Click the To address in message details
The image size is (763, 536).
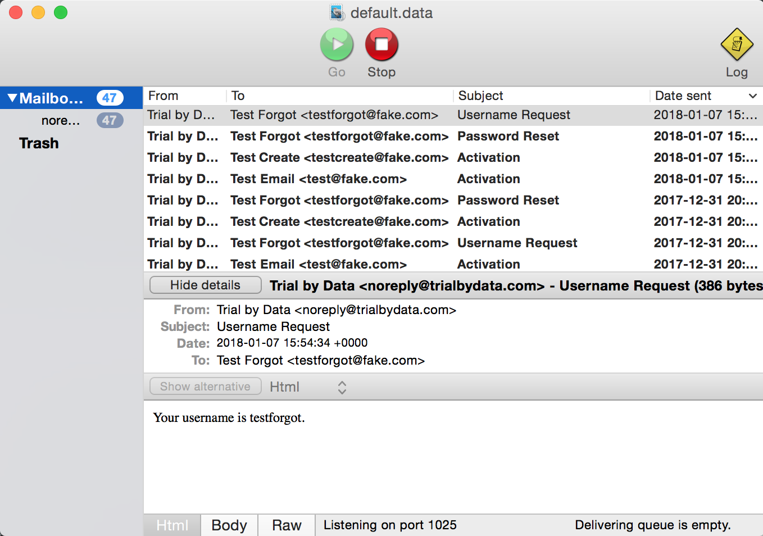pos(321,361)
